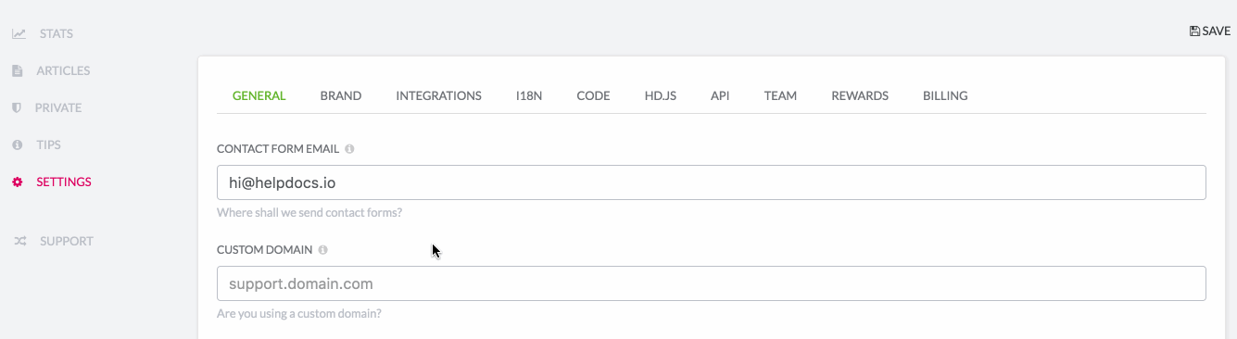This screenshot has width=1237, height=339.
Task: Click the Support shuffle icon
Action: [19, 241]
